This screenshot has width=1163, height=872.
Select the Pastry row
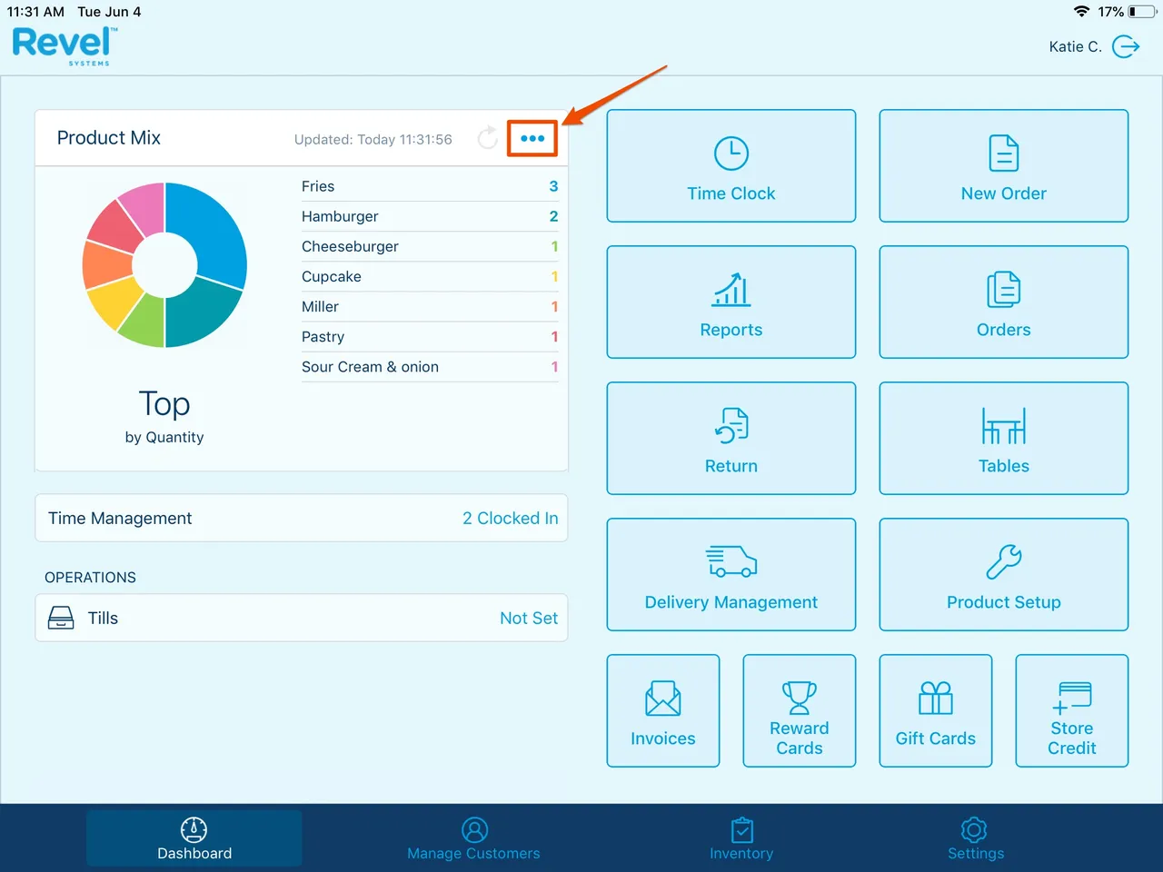point(430,336)
